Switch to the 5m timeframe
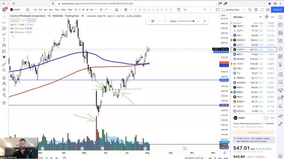Image resolution: width=284 pixels, height=159 pixels. [x=51, y=10]
